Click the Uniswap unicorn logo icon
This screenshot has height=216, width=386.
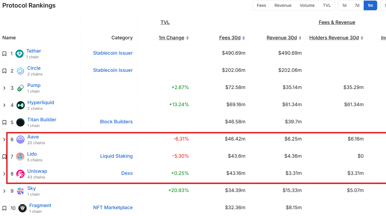(20, 174)
